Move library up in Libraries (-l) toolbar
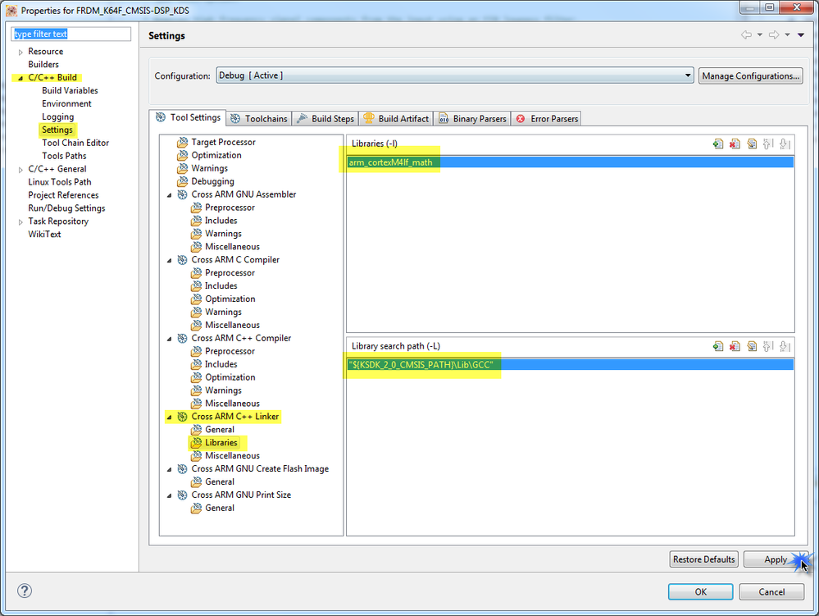This screenshot has height=616, width=819. [x=768, y=144]
